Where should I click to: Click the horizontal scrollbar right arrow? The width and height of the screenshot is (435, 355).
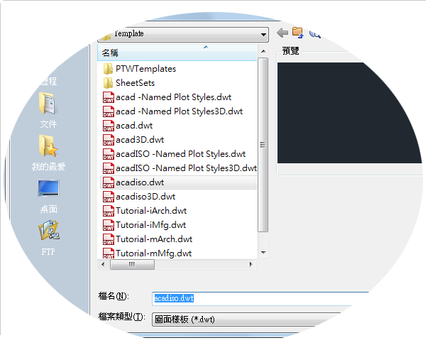pyautogui.click(x=251, y=264)
